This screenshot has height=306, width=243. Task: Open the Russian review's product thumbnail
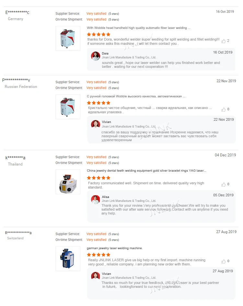point(68,107)
